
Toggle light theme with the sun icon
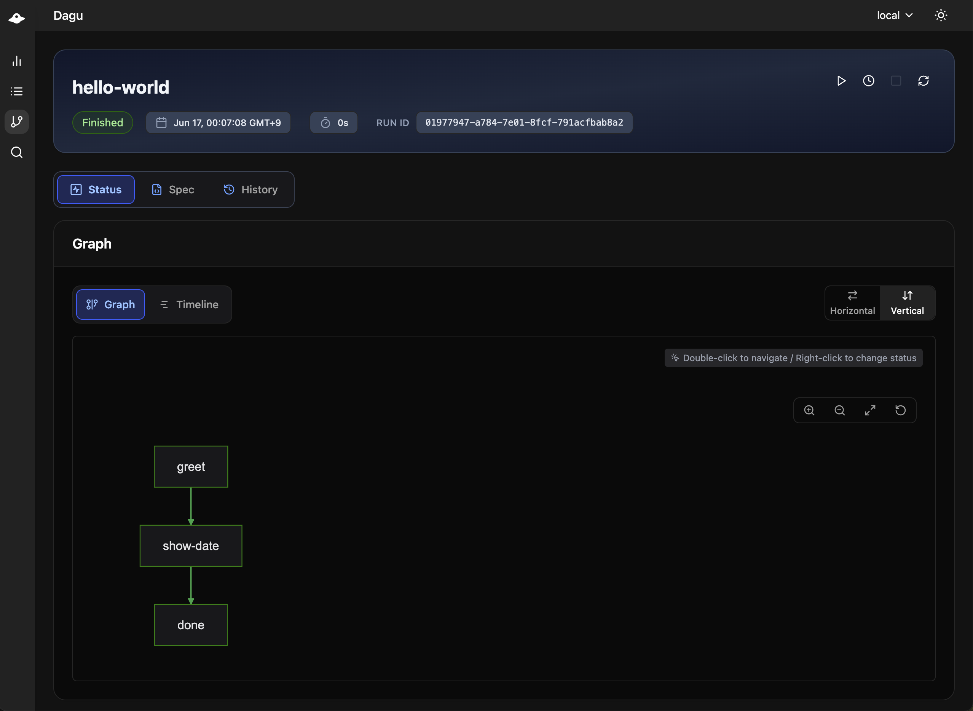941,16
